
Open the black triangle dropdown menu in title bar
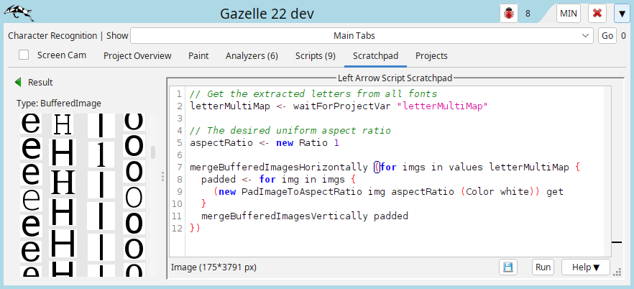click(620, 14)
